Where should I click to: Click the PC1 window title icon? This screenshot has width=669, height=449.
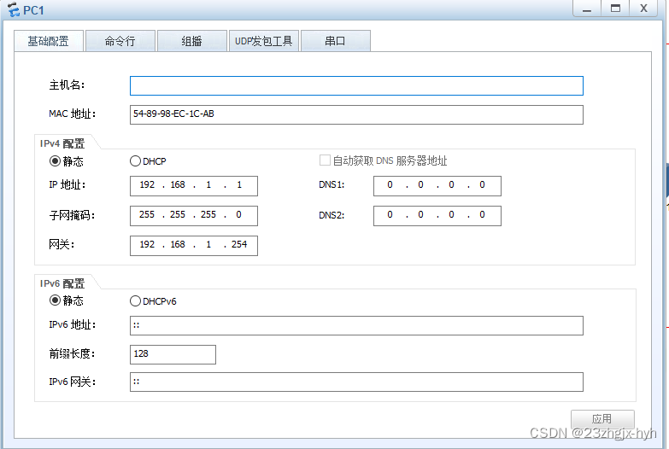(x=14, y=9)
